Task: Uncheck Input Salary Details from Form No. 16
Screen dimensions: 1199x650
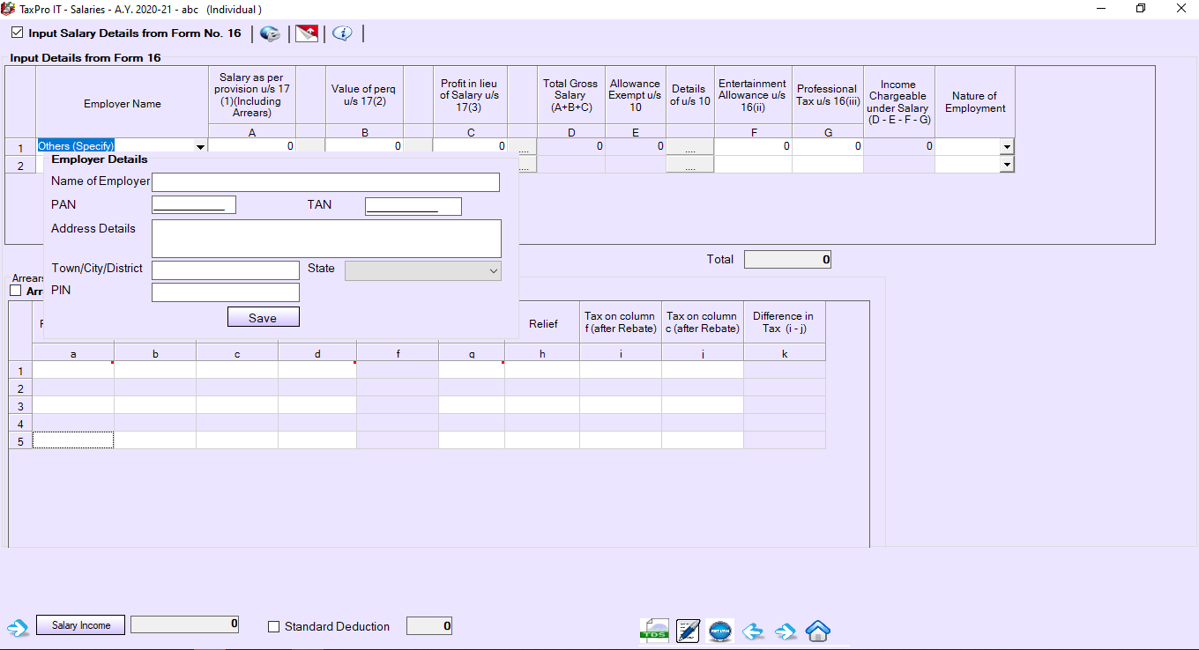Action: pyautogui.click(x=17, y=33)
